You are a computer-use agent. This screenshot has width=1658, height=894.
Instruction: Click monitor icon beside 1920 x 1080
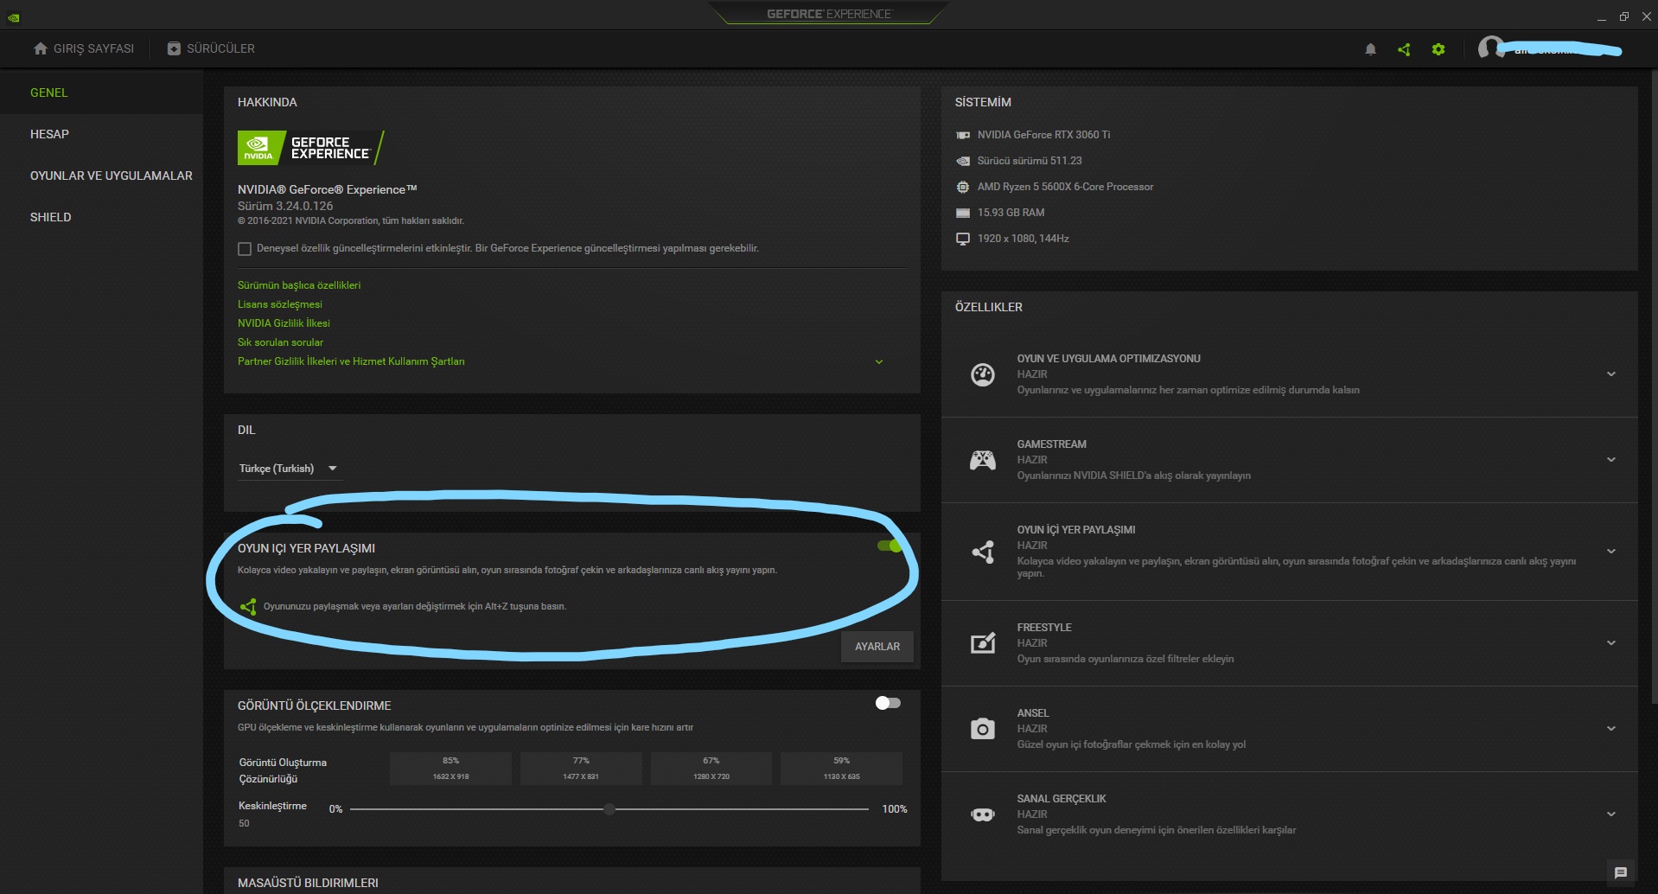point(963,239)
